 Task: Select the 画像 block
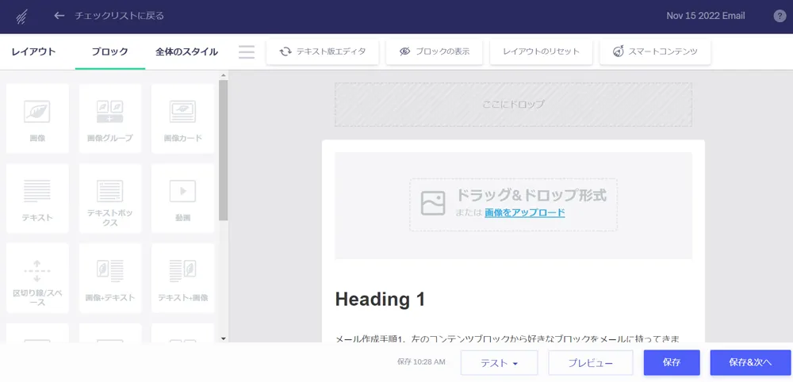pyautogui.click(x=37, y=119)
